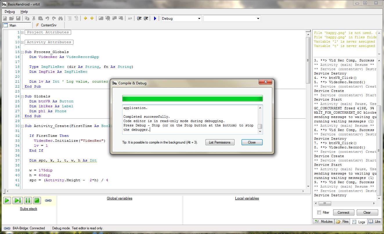Screen dimensions: 384x234
Task: Click the toolbar icon left of the blue Run triangle
Action: coord(146,18)
